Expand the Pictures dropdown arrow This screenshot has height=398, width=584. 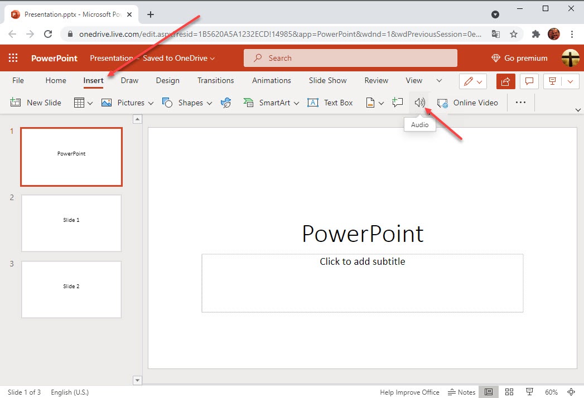click(151, 103)
